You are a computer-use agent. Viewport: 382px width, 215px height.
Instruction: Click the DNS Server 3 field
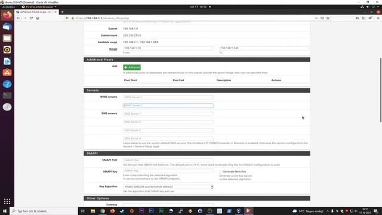point(168,130)
